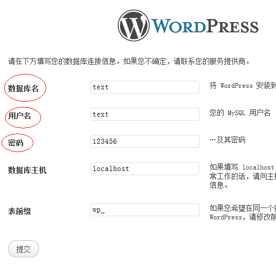Click the WordPress wordmark text in header
This screenshot has width=276, height=264.
[x=205, y=26]
